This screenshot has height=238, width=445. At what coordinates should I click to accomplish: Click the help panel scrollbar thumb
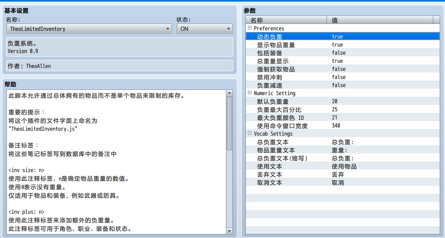pos(229,123)
